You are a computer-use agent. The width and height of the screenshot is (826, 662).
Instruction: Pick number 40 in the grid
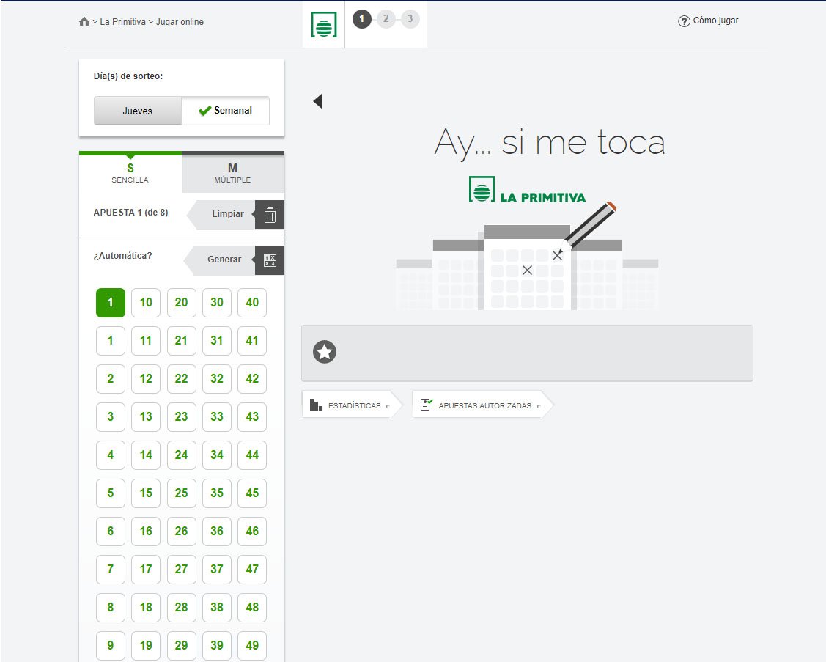click(252, 303)
